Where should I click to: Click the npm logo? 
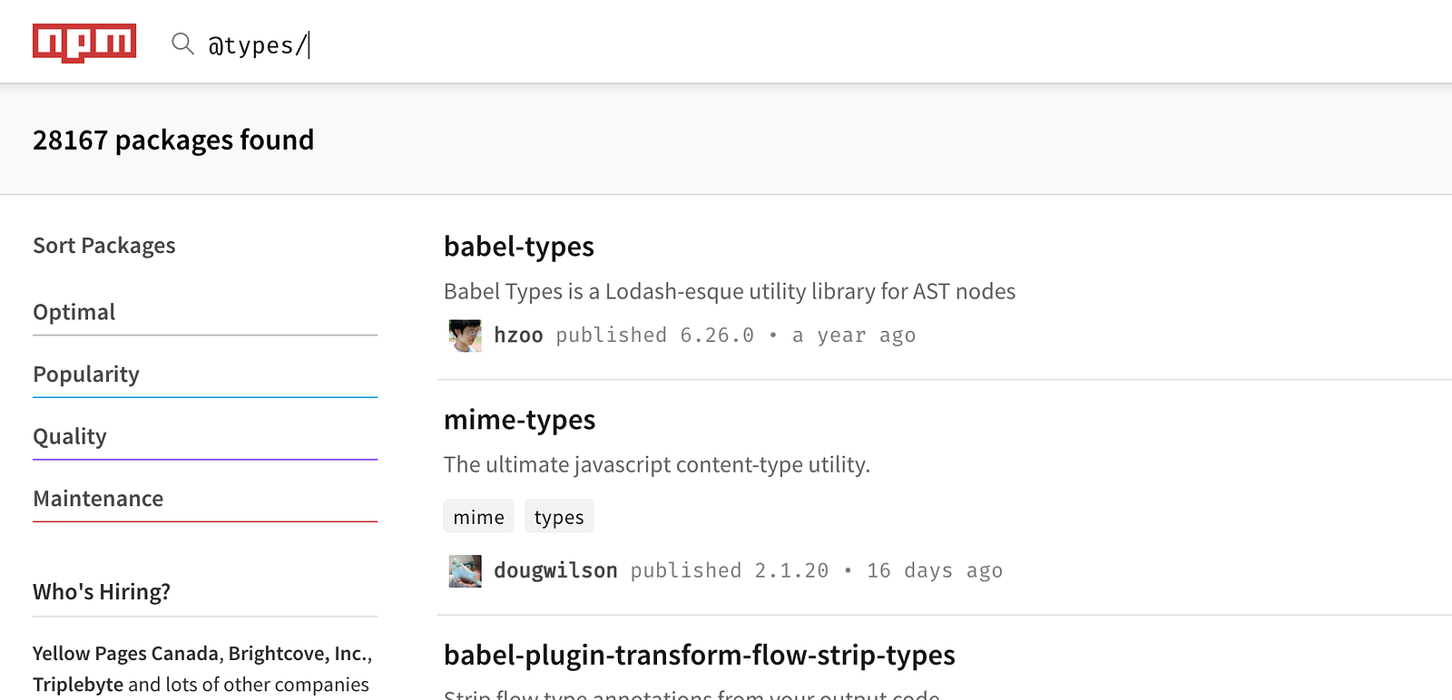pyautogui.click(x=84, y=43)
